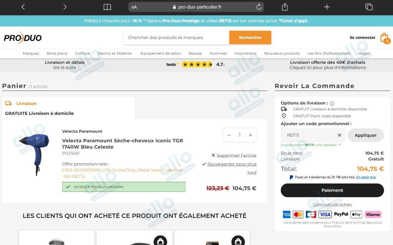393x245 pixels.
Task: Click Se connecter to log in
Action: point(362,37)
